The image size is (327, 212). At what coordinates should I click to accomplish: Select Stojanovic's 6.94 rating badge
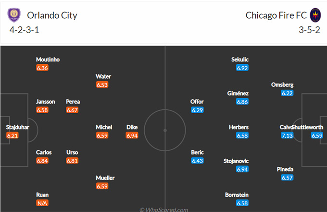tap(242, 169)
